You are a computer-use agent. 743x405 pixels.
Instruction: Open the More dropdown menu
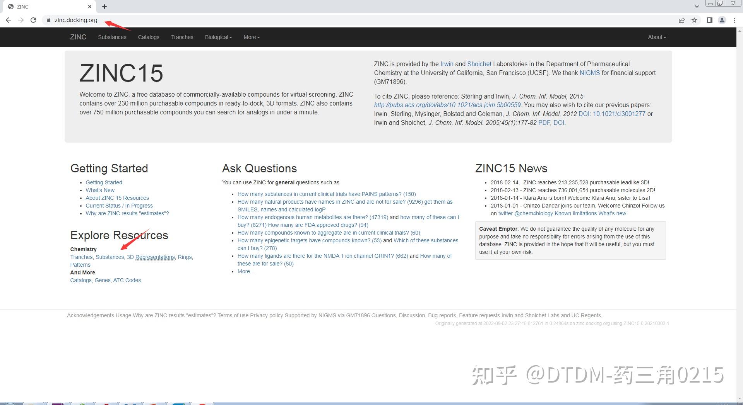251,37
